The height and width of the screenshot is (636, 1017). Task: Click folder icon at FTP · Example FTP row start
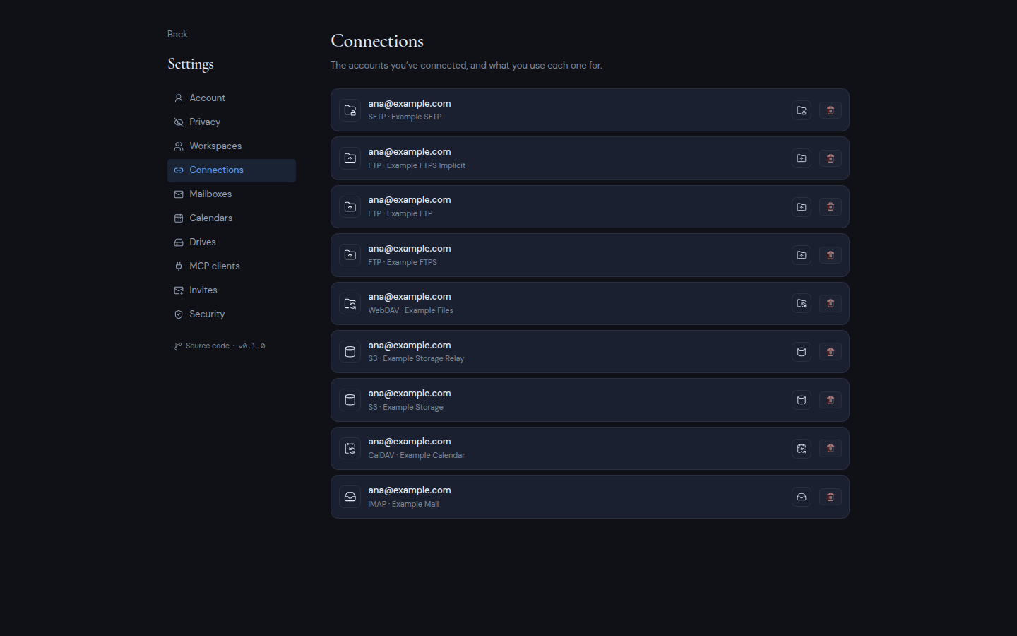pyautogui.click(x=350, y=207)
